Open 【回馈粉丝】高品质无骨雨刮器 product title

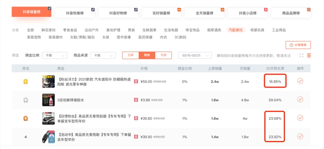[x=94, y=119]
